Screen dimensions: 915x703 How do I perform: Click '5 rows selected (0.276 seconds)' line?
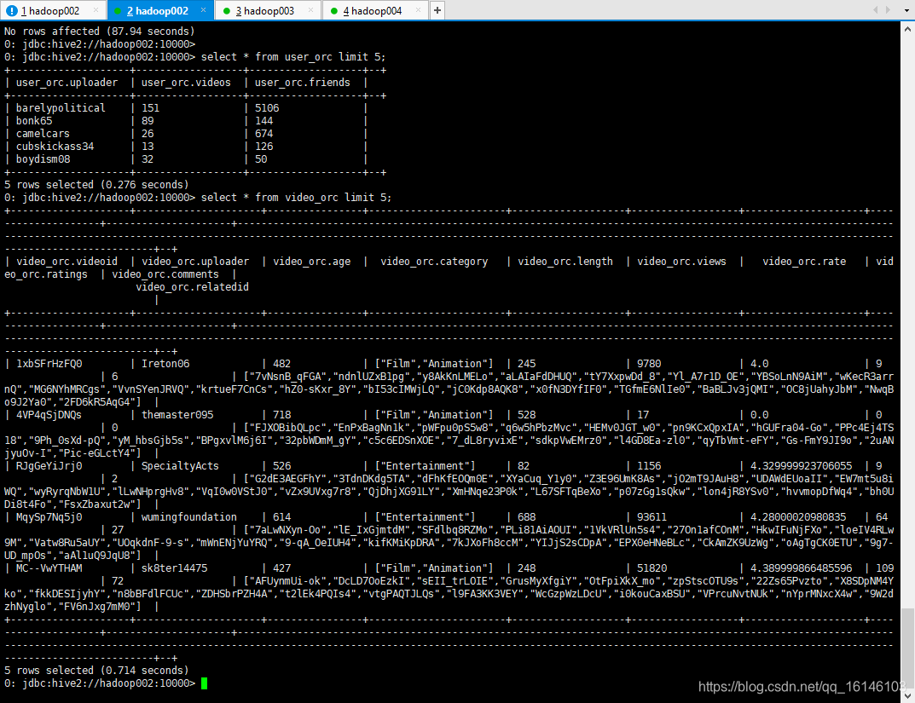coord(97,185)
